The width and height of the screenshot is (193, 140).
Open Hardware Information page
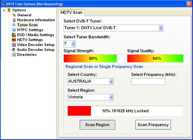coord(36,20)
